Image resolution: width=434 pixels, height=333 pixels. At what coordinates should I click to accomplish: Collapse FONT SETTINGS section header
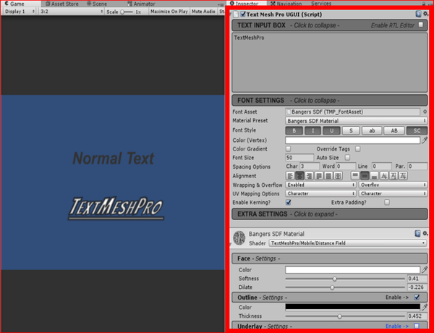point(329,101)
